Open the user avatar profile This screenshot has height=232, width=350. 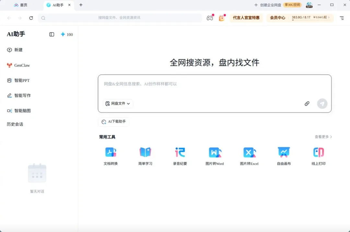tap(309, 5)
